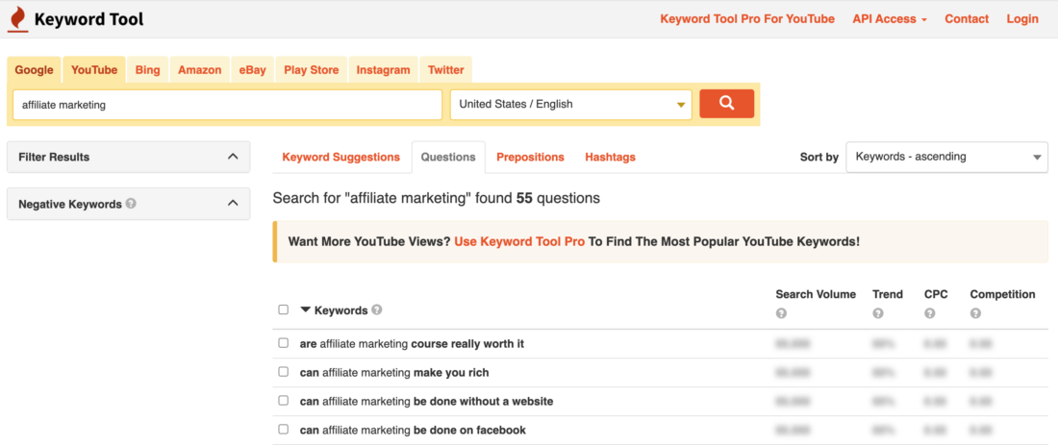Check 'be done on facebook' row
Image resolution: width=1058 pixels, height=445 pixels.
point(284,429)
